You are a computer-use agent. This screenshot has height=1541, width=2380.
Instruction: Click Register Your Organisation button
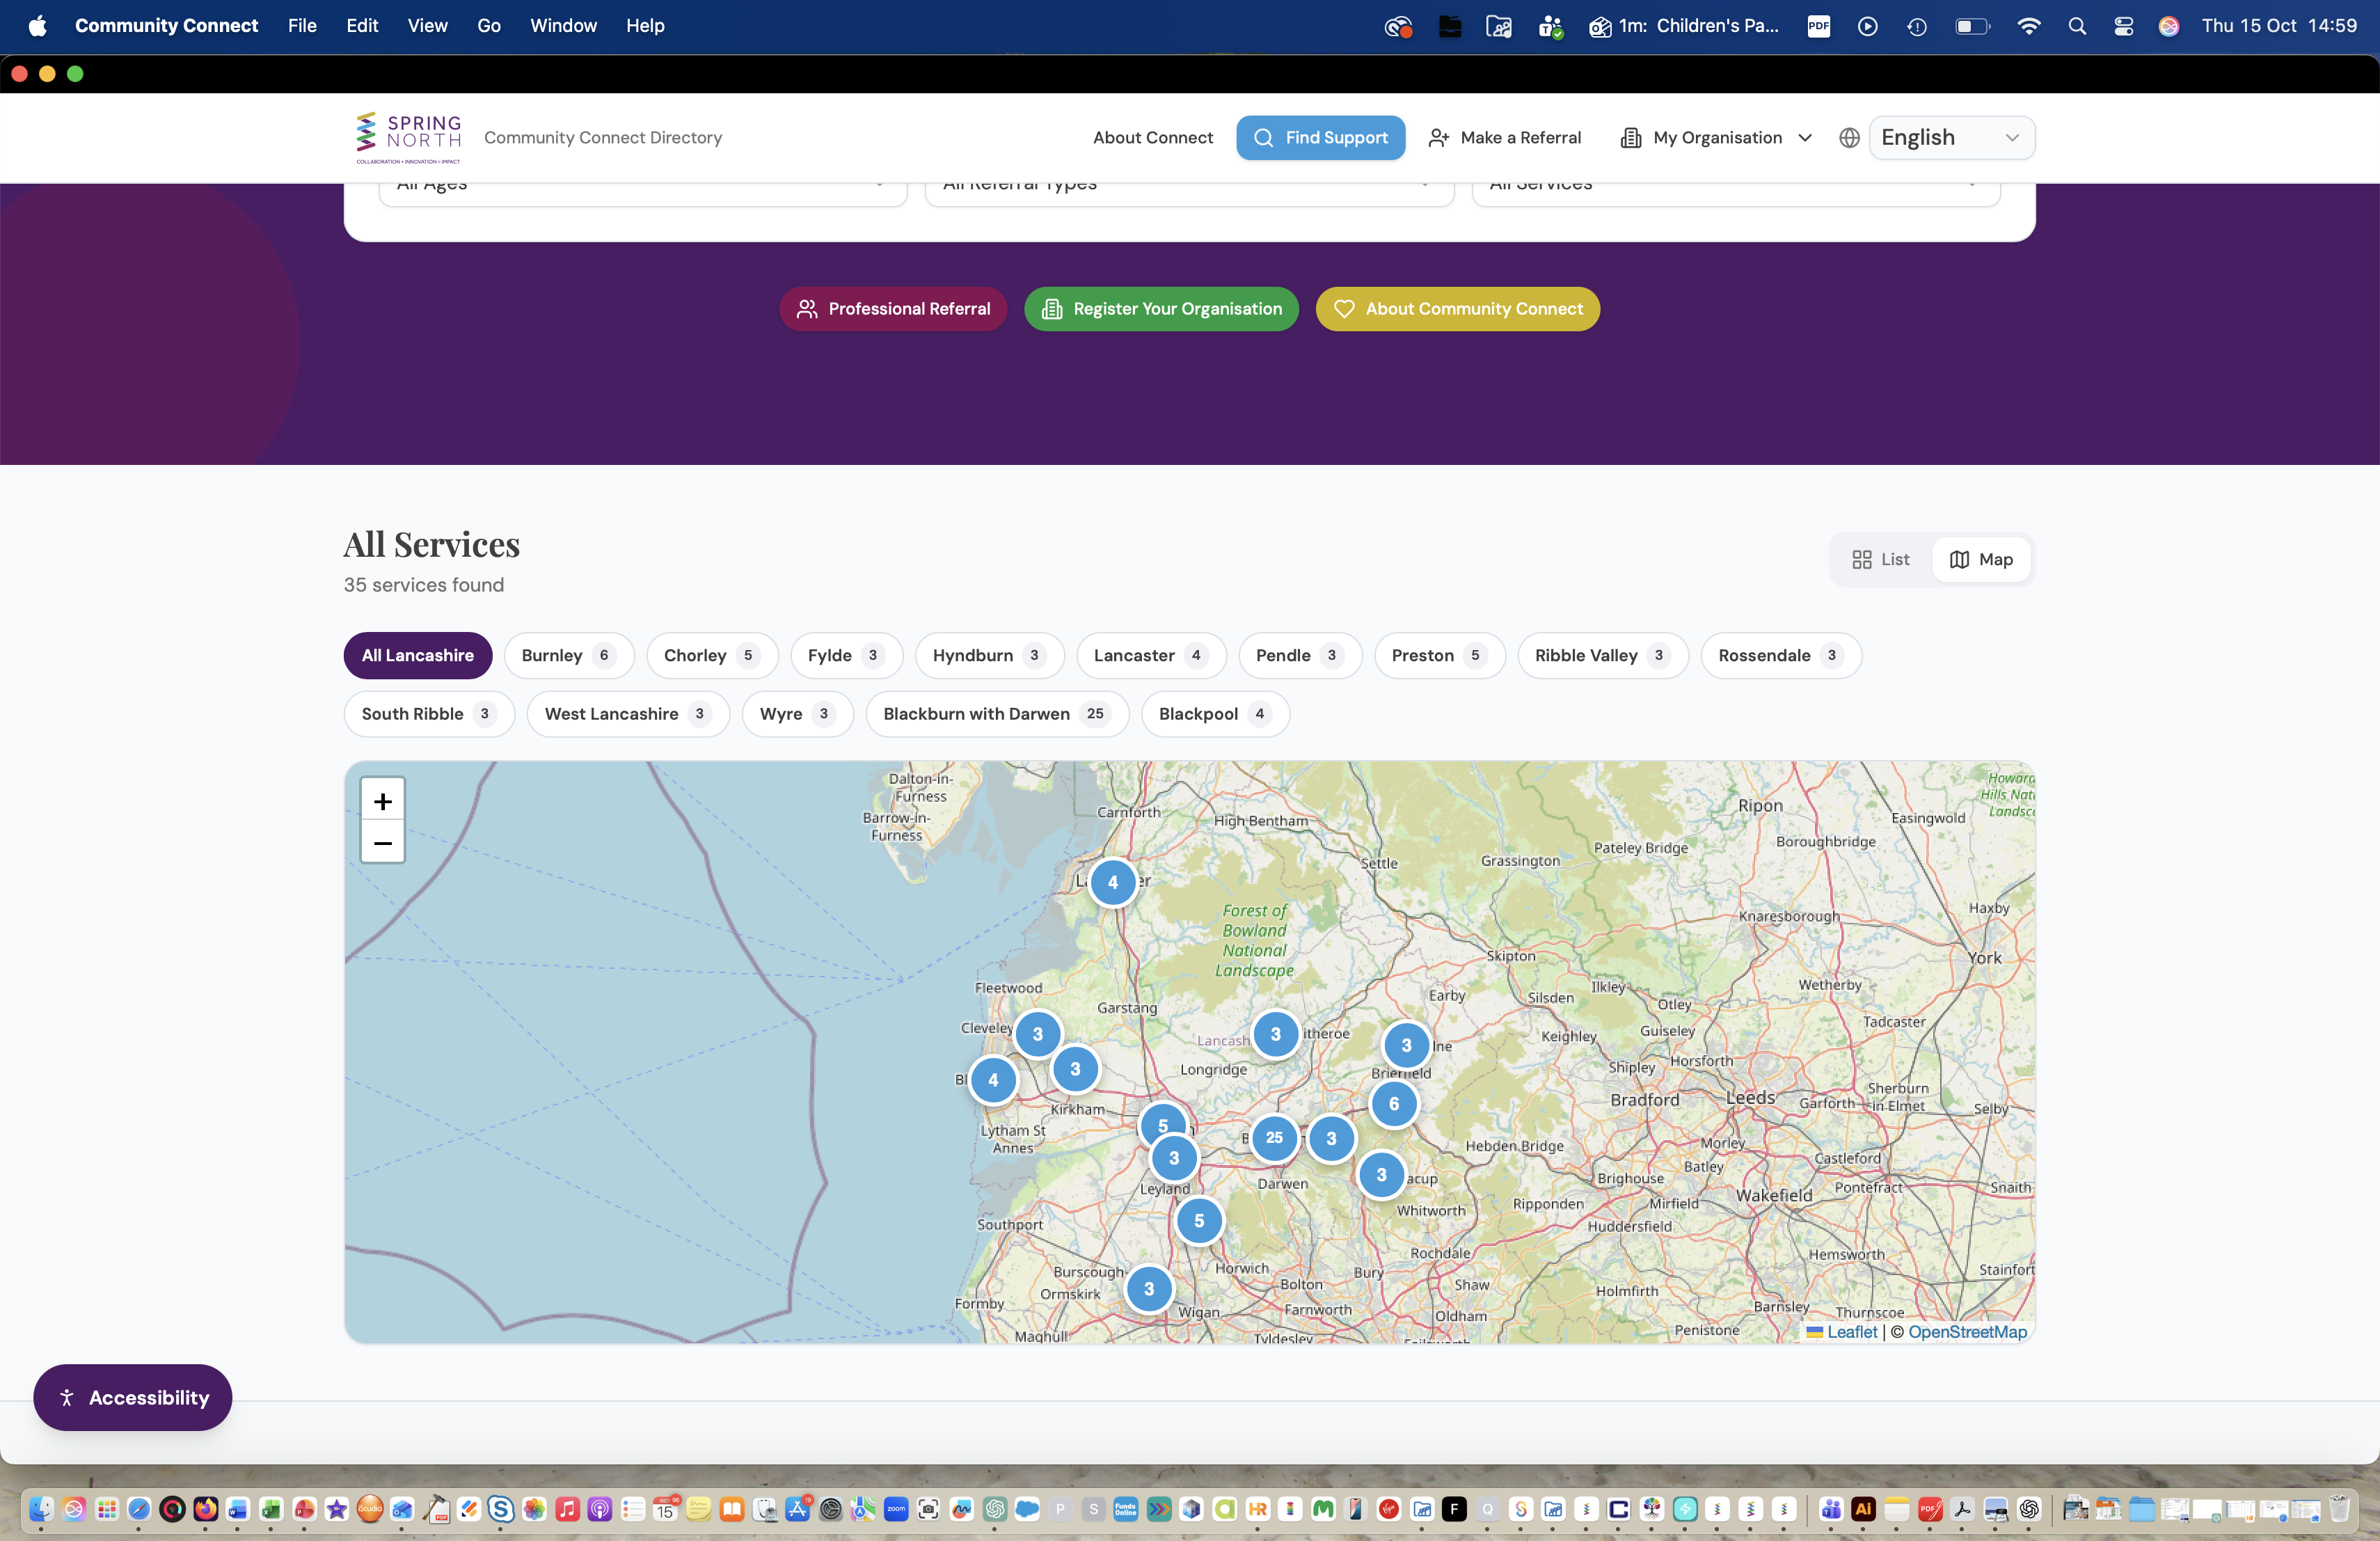point(1161,309)
